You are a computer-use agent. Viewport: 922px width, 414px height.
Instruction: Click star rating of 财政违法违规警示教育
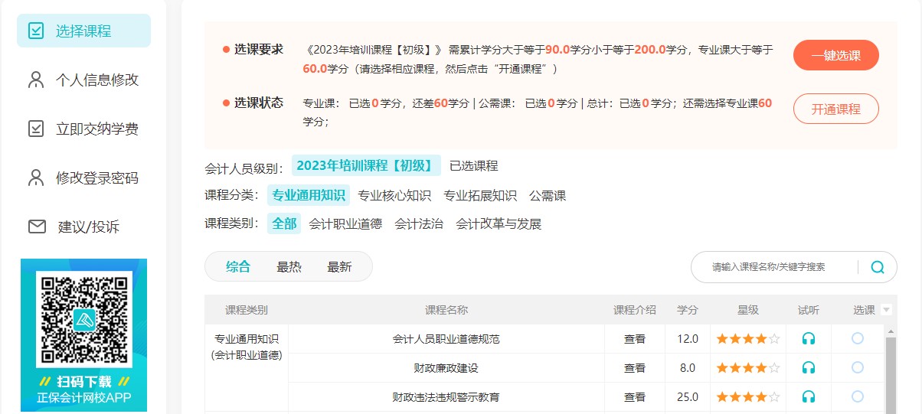[x=748, y=396]
